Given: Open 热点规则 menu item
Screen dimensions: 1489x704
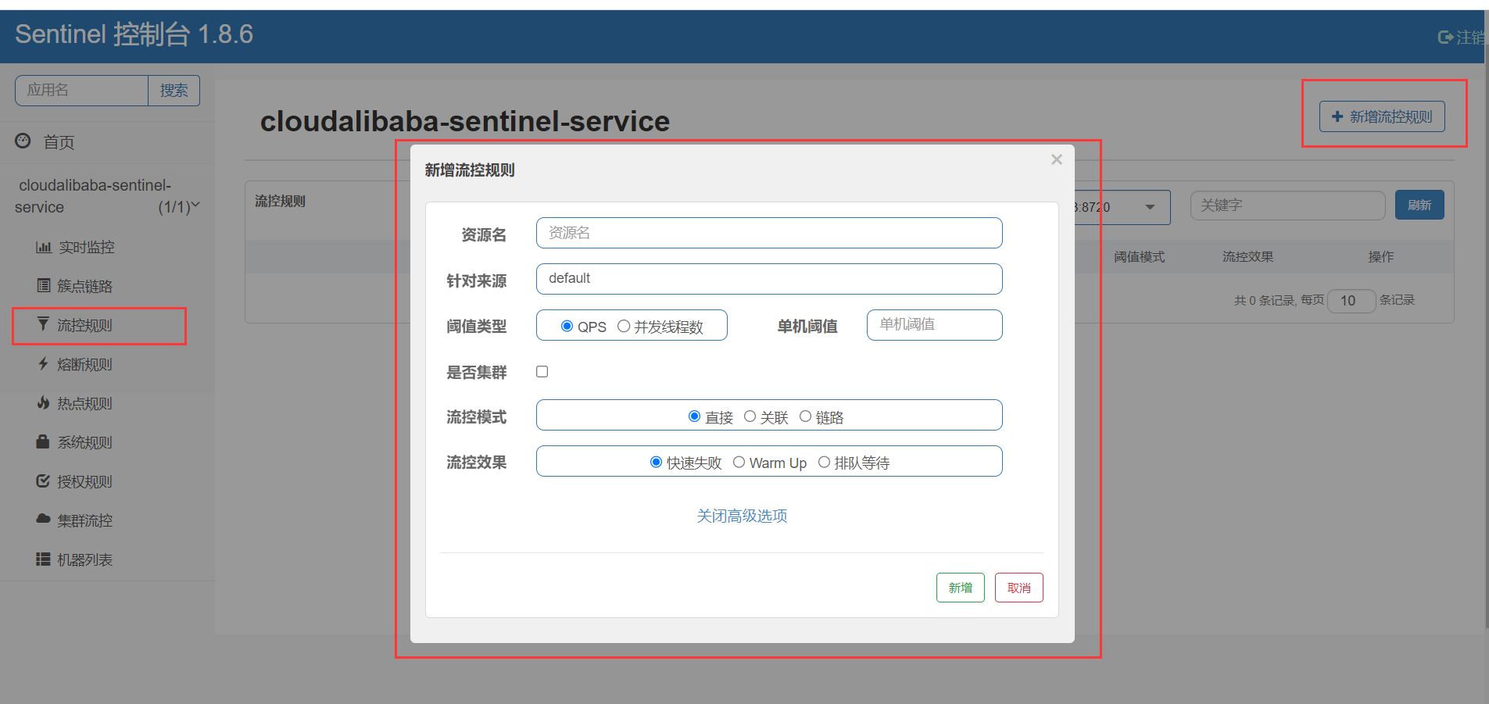Looking at the screenshot, I should (x=84, y=403).
